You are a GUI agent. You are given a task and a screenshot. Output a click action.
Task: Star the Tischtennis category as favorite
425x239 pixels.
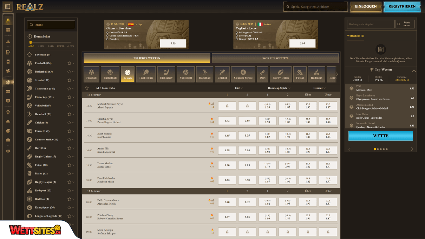click(x=69, y=89)
